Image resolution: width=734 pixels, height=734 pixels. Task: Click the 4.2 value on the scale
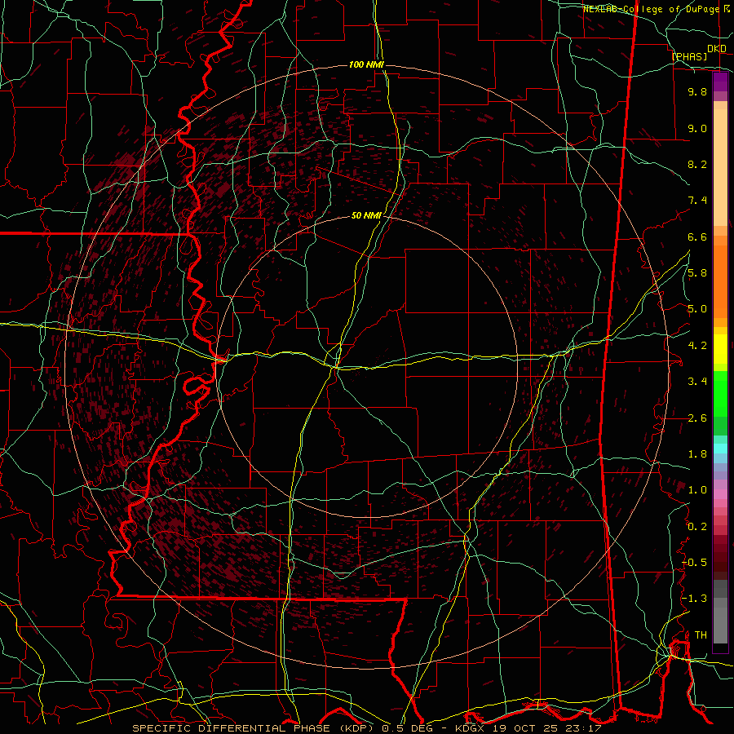pyautogui.click(x=697, y=346)
